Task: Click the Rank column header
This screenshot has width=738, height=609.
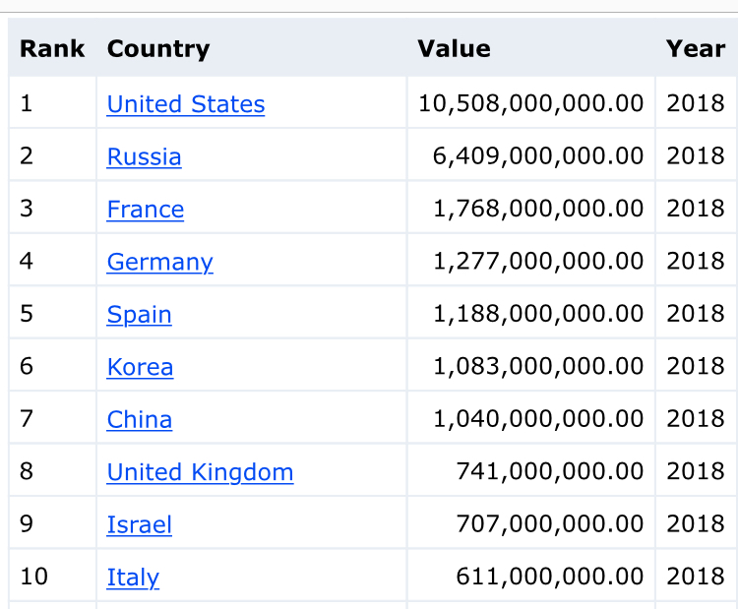Action: [52, 48]
